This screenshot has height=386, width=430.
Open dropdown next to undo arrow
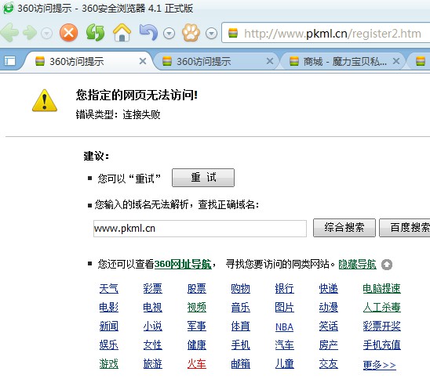pos(169,34)
